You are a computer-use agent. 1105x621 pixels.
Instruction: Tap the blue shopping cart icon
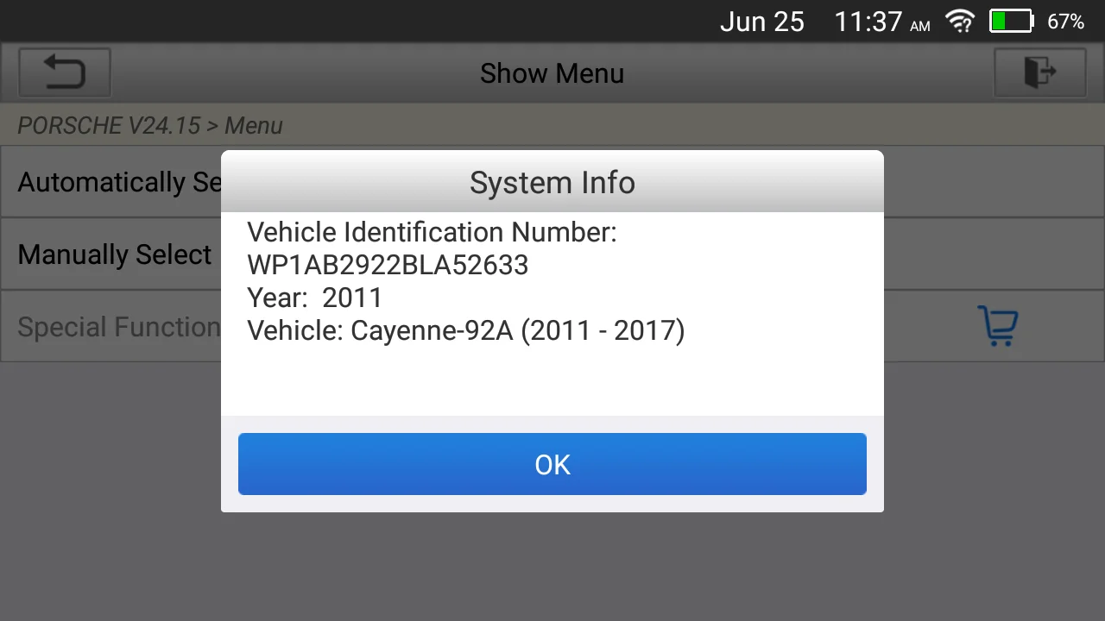click(x=998, y=326)
